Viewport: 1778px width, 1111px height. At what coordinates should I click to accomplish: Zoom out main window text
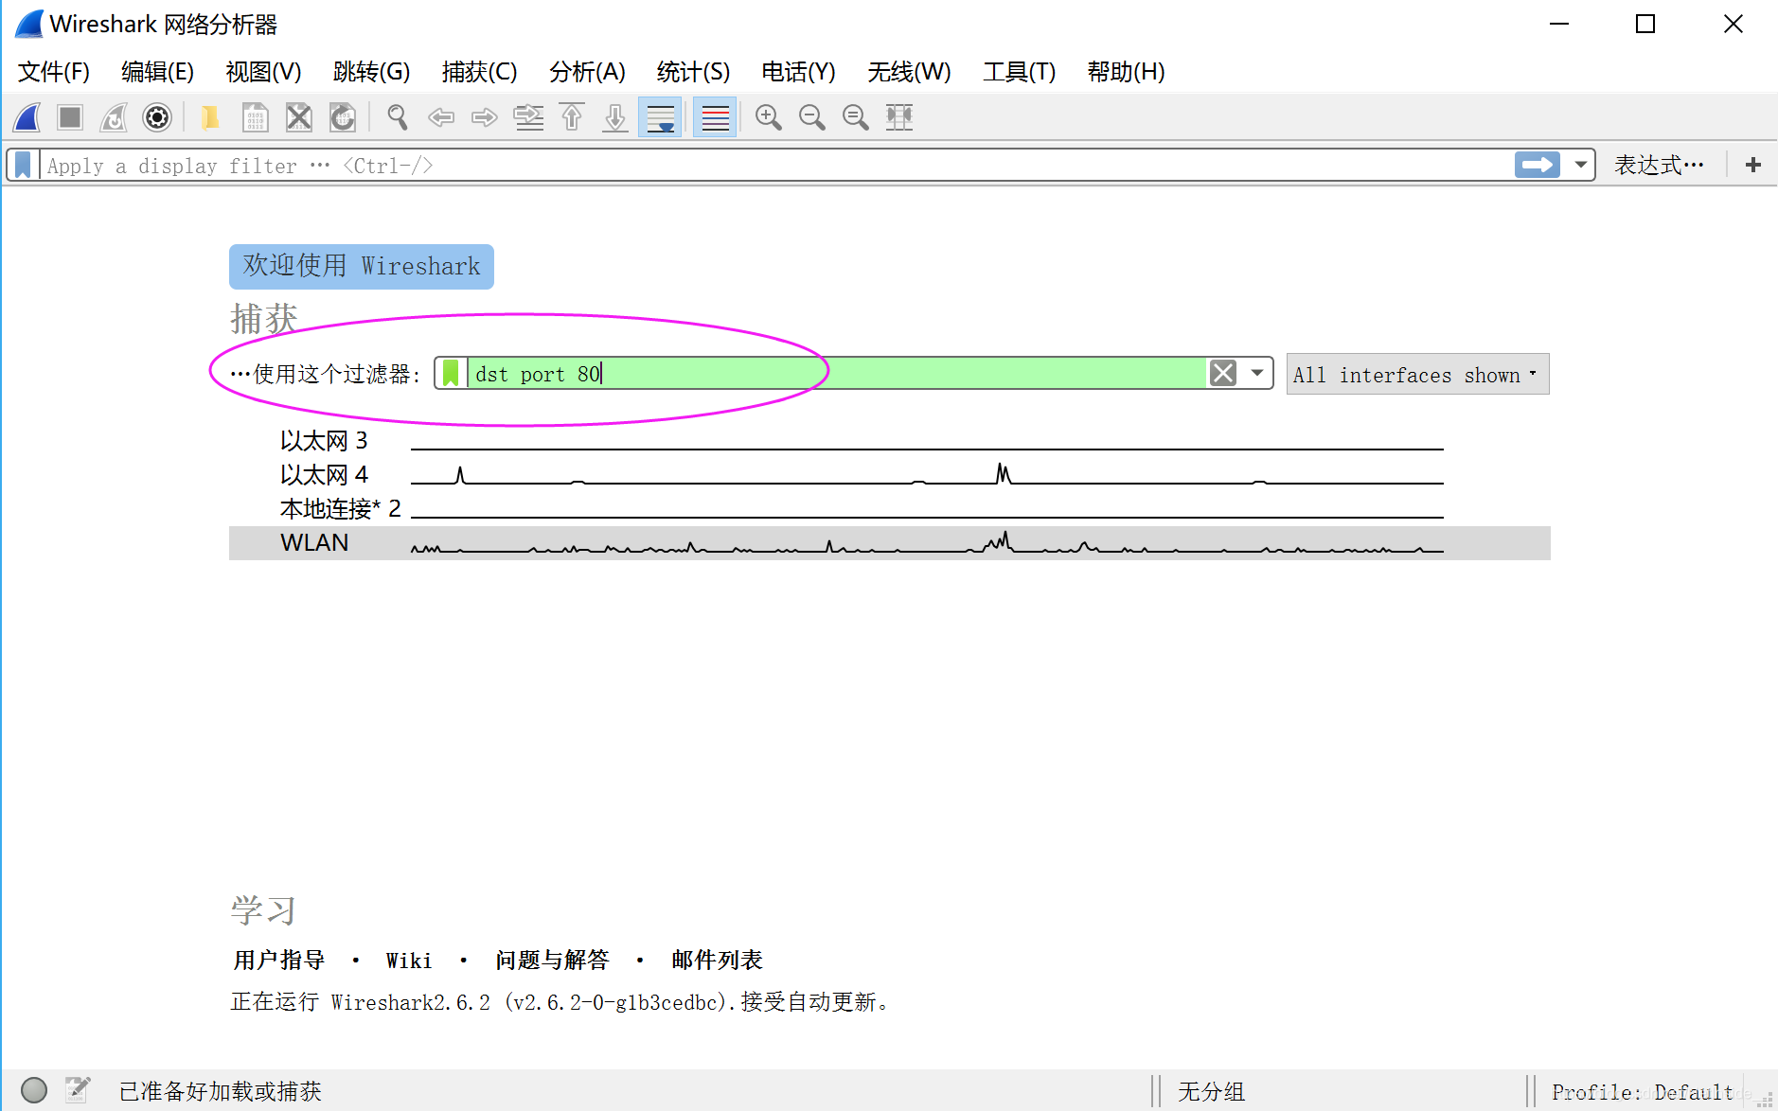tap(812, 117)
